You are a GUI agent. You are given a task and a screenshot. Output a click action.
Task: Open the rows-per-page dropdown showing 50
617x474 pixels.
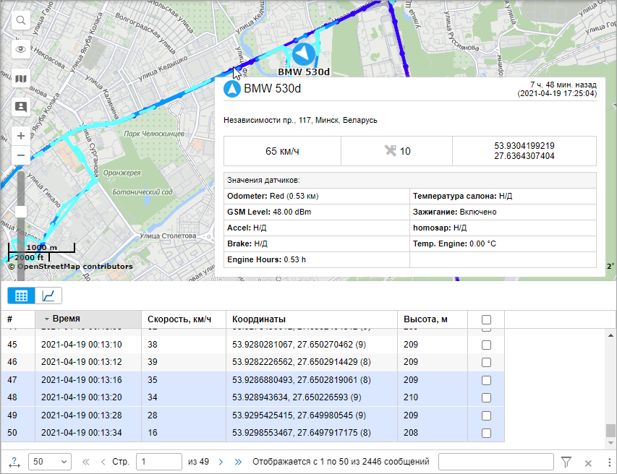pos(50,462)
